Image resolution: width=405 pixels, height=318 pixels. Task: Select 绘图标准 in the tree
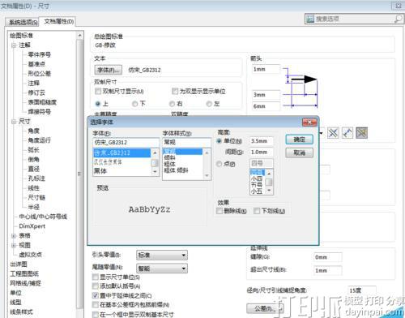pos(21,36)
